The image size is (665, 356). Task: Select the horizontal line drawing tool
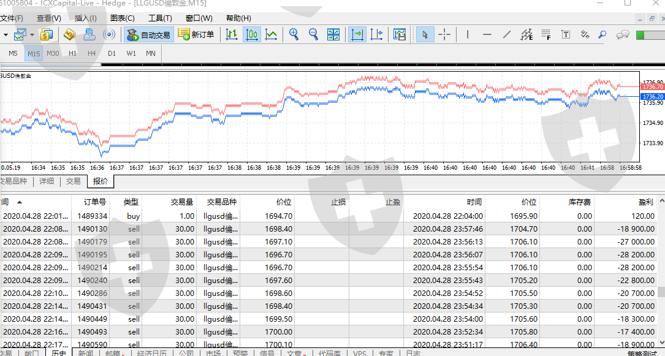click(487, 34)
